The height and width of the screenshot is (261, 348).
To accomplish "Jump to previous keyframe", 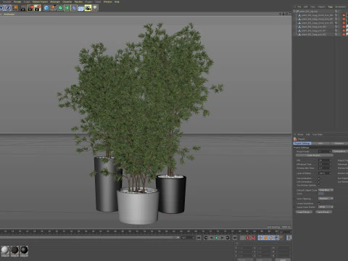I will coord(206,238).
